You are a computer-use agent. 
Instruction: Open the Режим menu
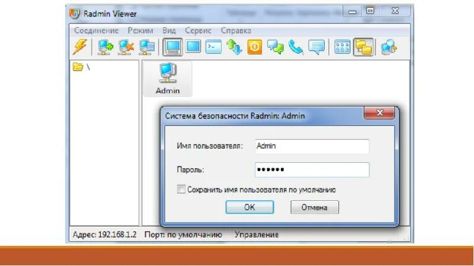140,31
